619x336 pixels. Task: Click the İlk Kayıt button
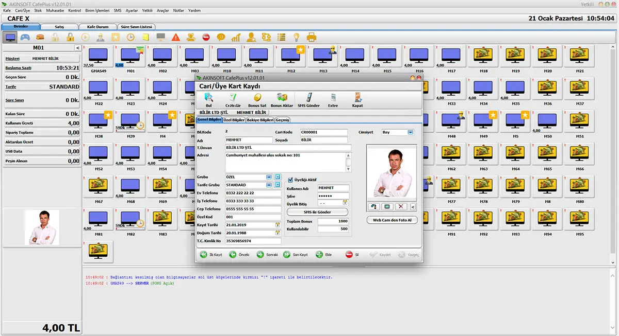[211, 255]
